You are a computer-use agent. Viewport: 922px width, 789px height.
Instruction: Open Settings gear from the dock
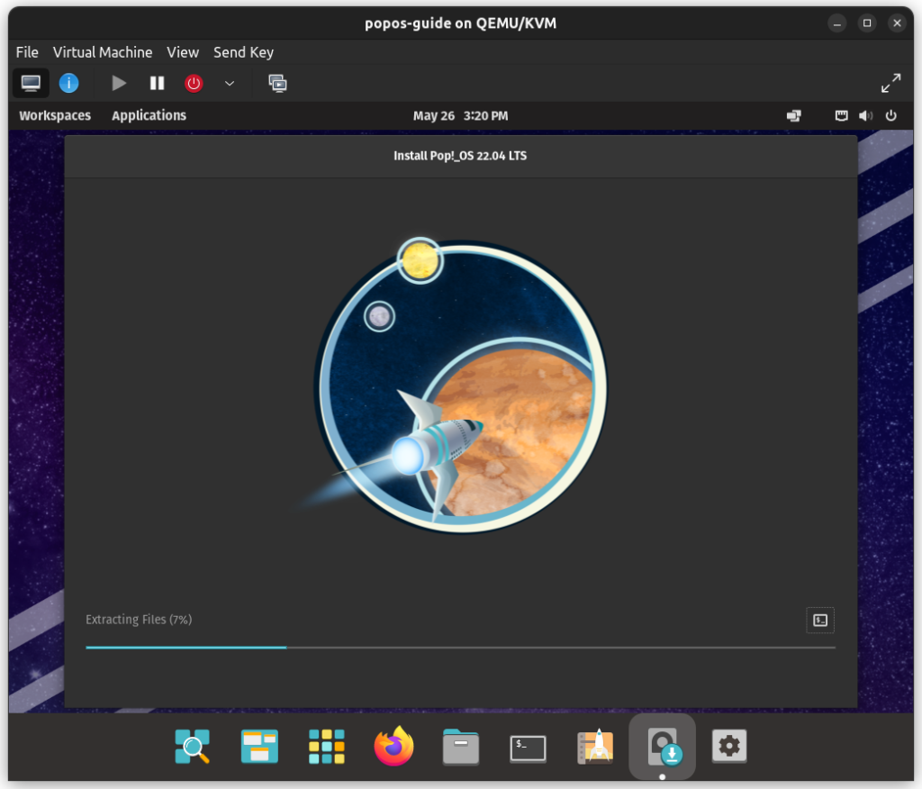point(729,746)
